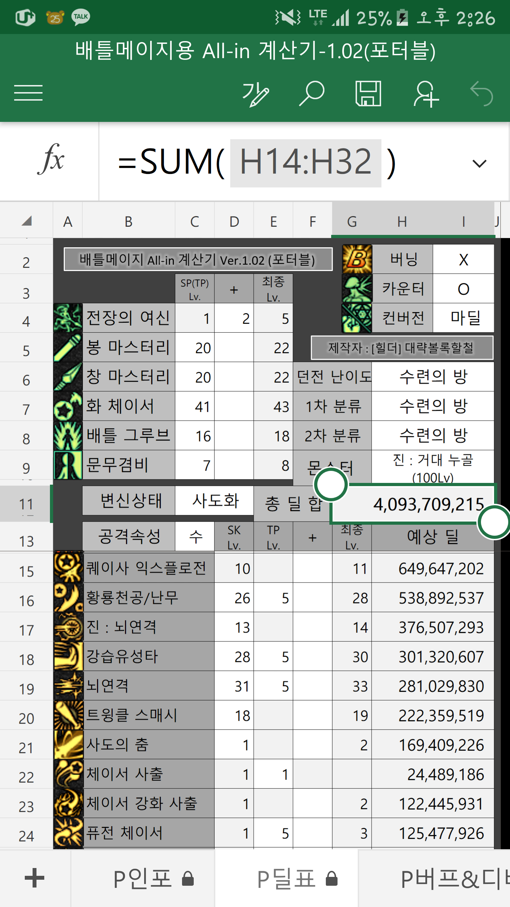The height and width of the screenshot is (907, 510).
Task: Tap the undo arrow icon
Action: 482,94
